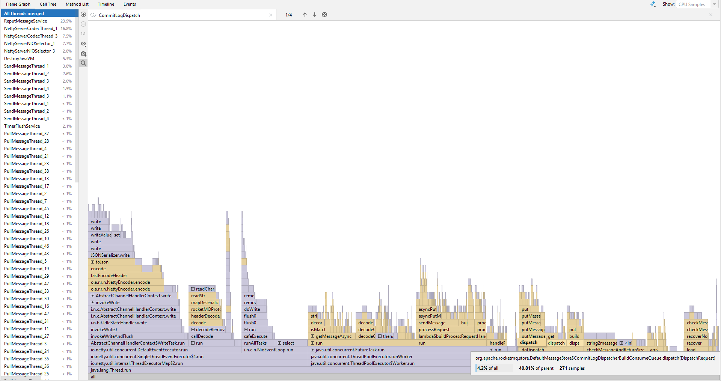Zoom into the flame graph with plus icon
The height and width of the screenshot is (381, 721).
coord(83,14)
